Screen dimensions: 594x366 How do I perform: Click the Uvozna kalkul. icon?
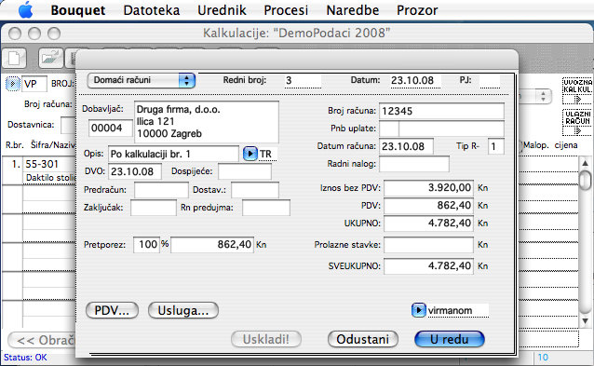(x=577, y=91)
